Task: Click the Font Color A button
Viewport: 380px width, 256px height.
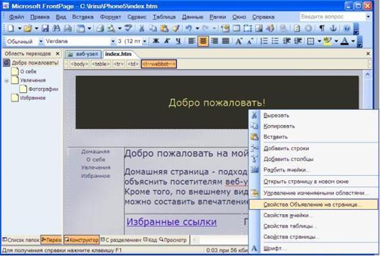Action: pyautogui.click(x=345, y=41)
